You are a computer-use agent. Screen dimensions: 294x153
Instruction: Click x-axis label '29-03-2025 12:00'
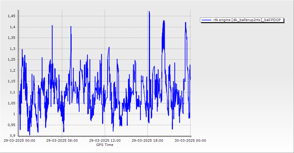click(x=105, y=140)
